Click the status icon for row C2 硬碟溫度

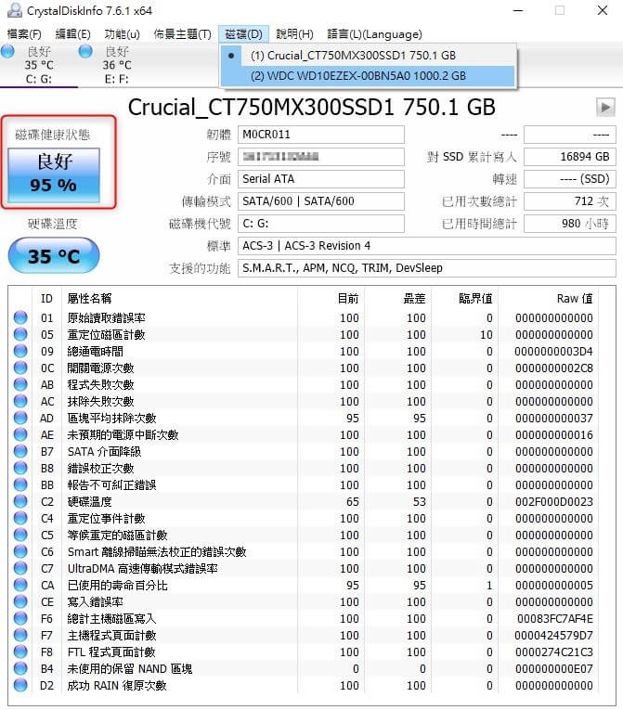pos(20,501)
